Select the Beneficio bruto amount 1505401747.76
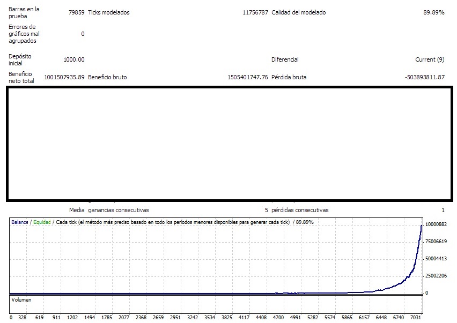This screenshot has width=457, height=323. [247, 77]
